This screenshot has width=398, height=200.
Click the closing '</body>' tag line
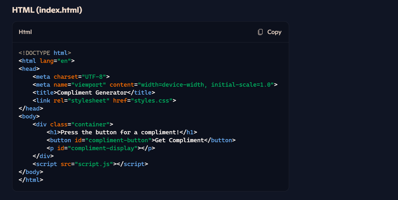[x=31, y=172]
